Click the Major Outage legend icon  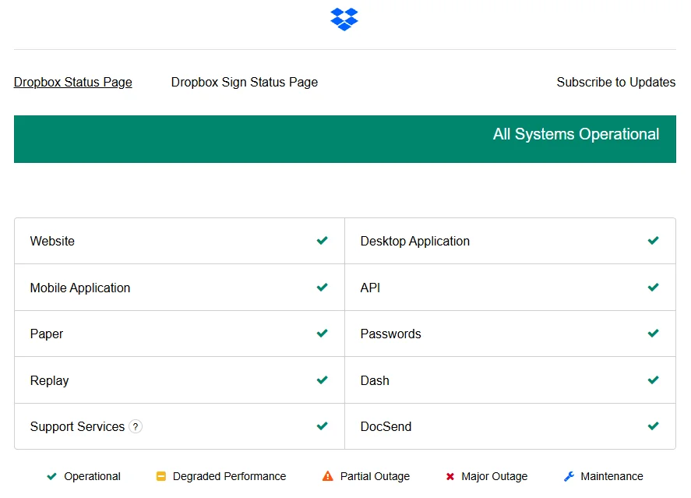click(x=450, y=475)
